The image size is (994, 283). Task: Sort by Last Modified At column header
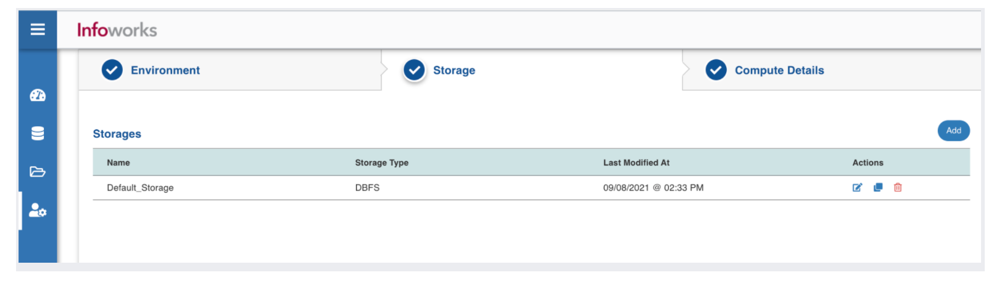point(636,162)
